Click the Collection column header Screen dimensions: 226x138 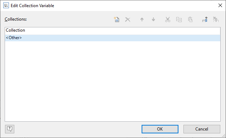pos(113,30)
